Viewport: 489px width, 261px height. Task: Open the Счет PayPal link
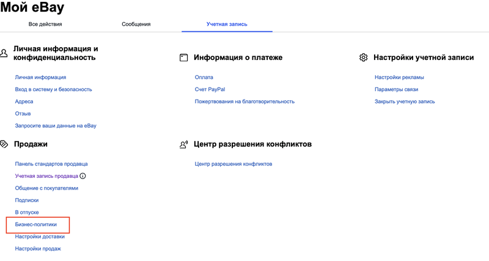210,89
